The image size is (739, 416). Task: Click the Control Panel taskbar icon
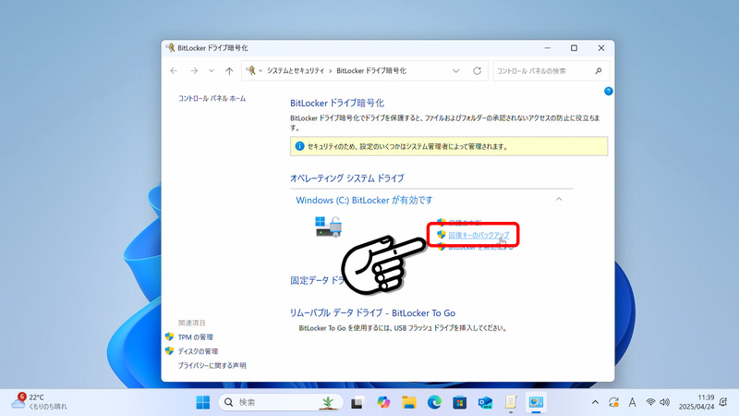[536, 402]
